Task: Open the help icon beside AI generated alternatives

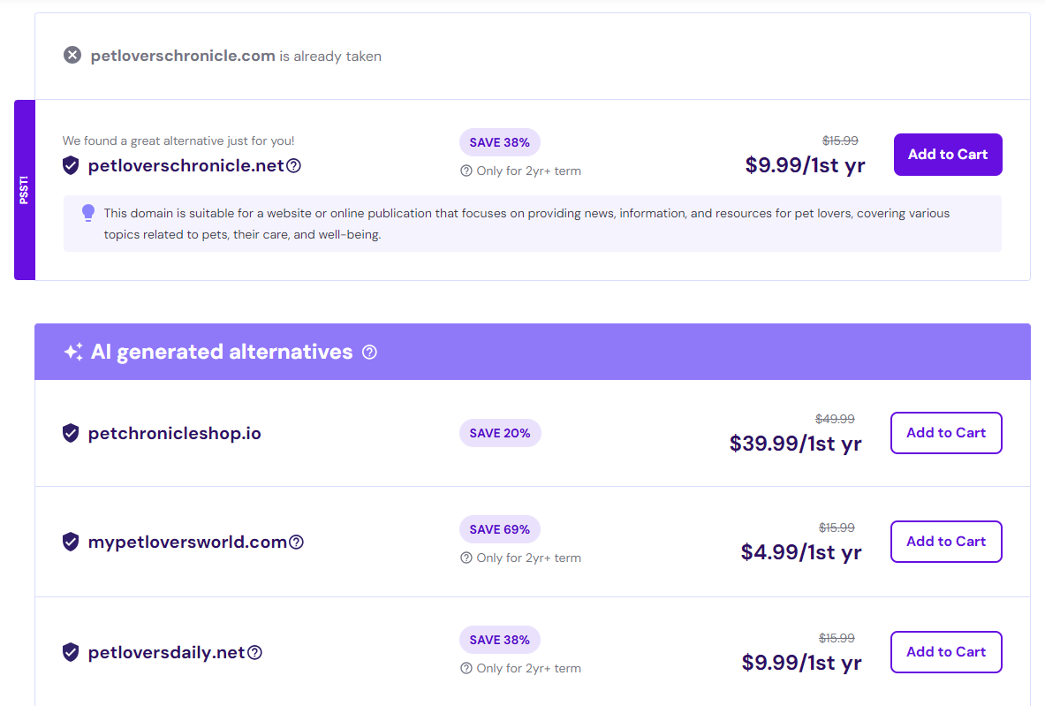Action: click(x=369, y=352)
